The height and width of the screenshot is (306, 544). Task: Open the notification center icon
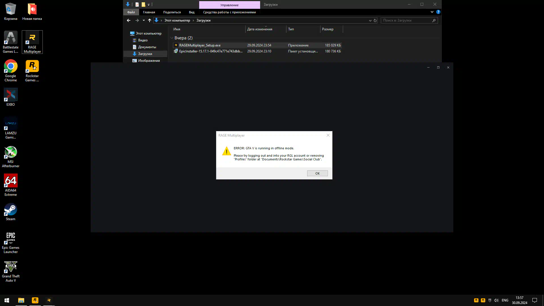(x=535, y=300)
